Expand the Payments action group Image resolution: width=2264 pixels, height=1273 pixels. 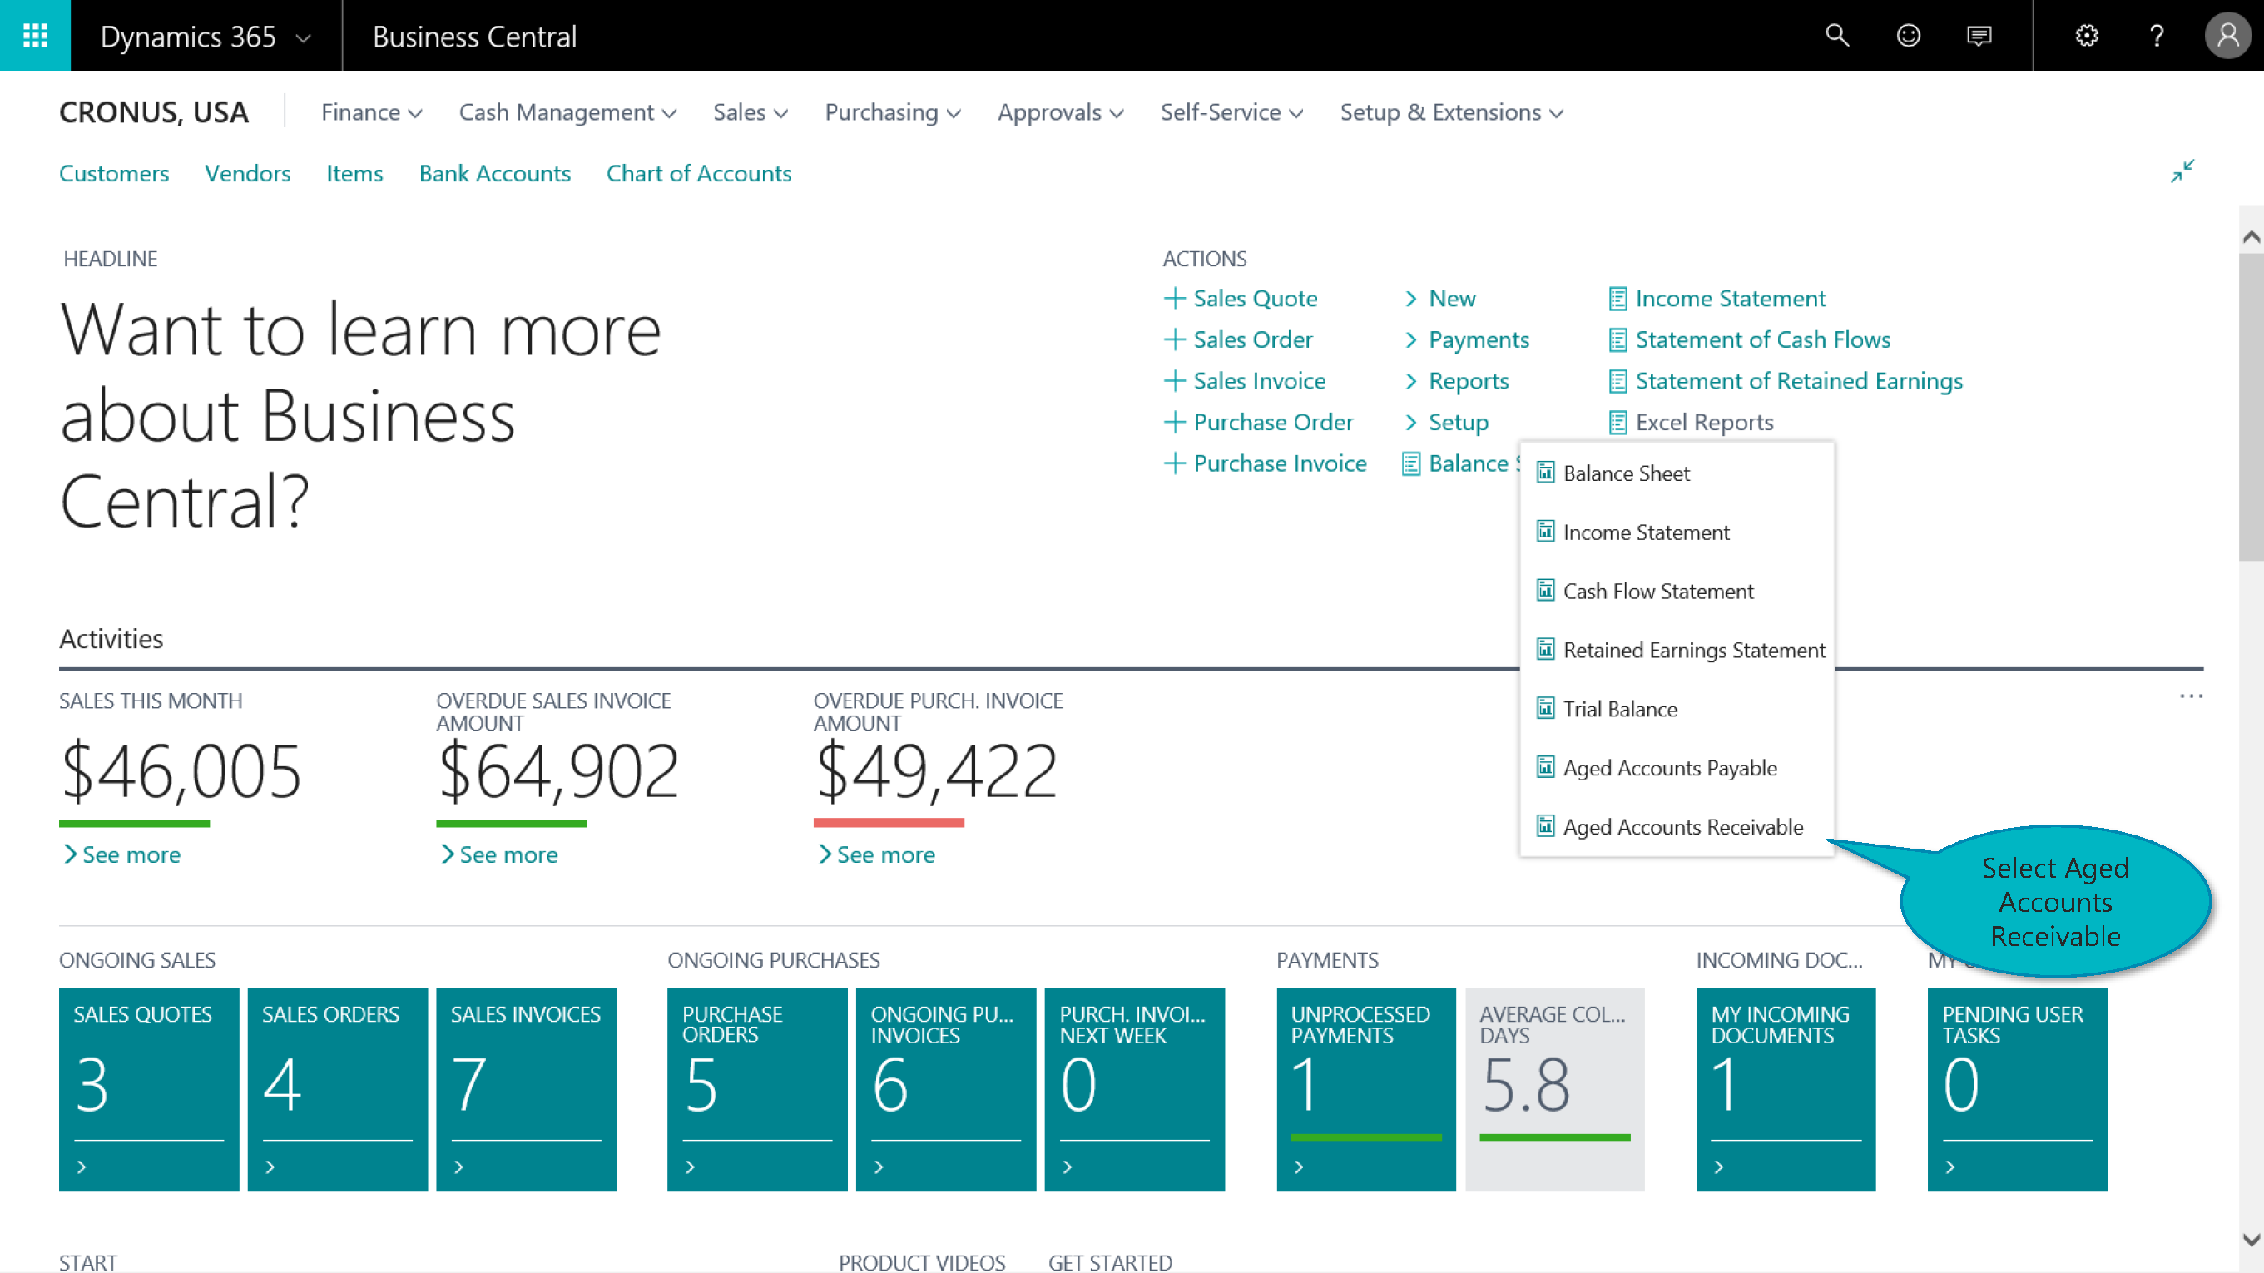(x=1478, y=339)
